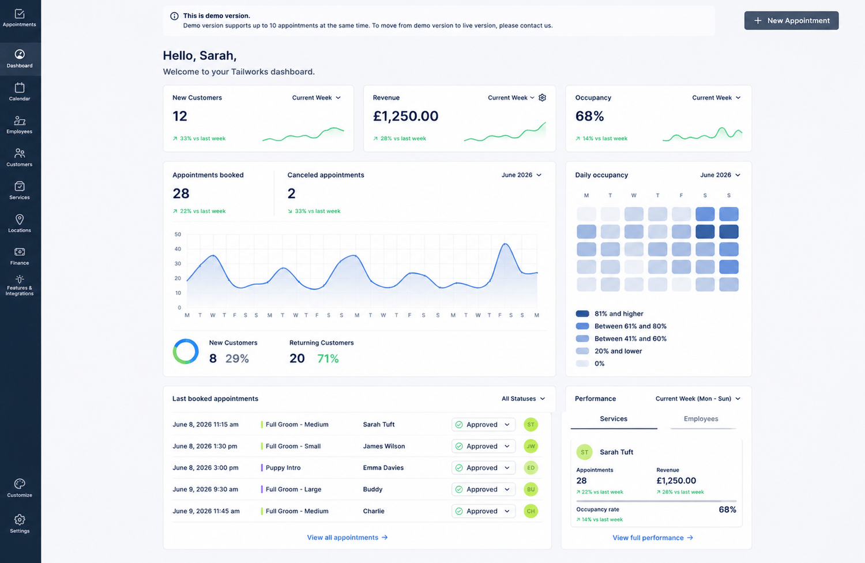Follow the View all appointments link

pyautogui.click(x=347, y=538)
